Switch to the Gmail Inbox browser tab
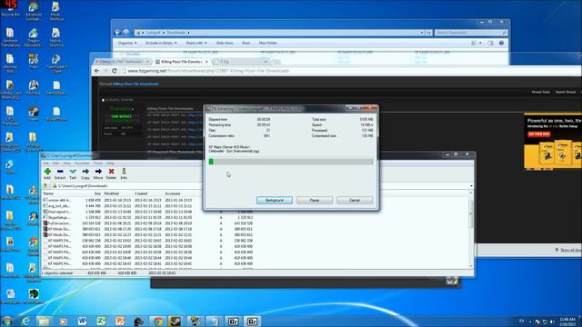The height and width of the screenshot is (327, 582). coord(123,62)
